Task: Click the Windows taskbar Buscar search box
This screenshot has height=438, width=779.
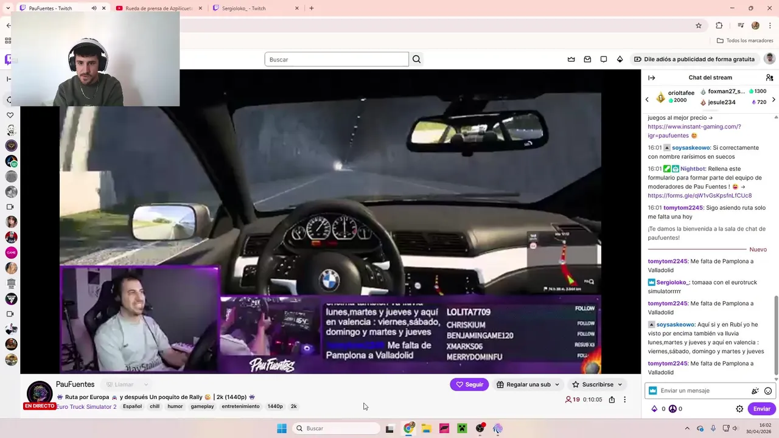Action: 337,428
